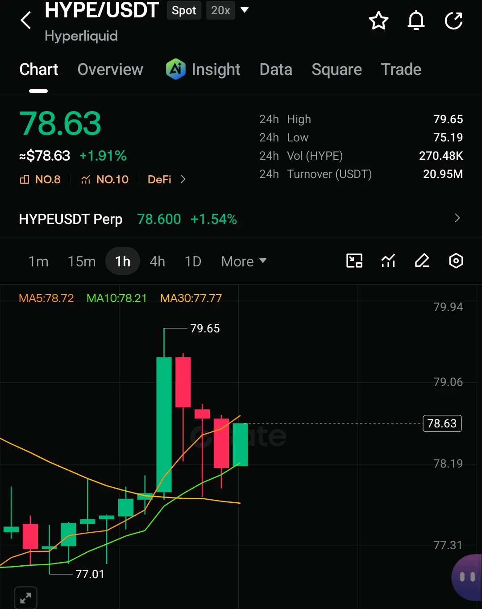Screen dimensions: 482x609
Task: Tap the Perp change +1.54%
Action: (x=213, y=219)
